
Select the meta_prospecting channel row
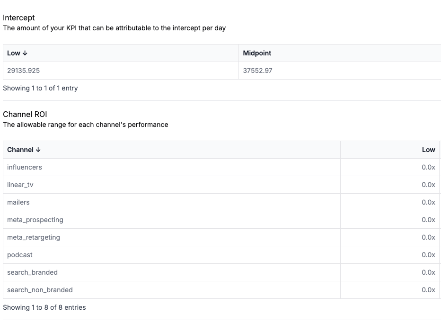[35, 220]
